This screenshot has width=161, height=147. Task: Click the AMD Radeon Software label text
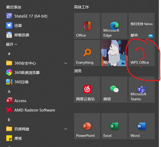point(35,110)
